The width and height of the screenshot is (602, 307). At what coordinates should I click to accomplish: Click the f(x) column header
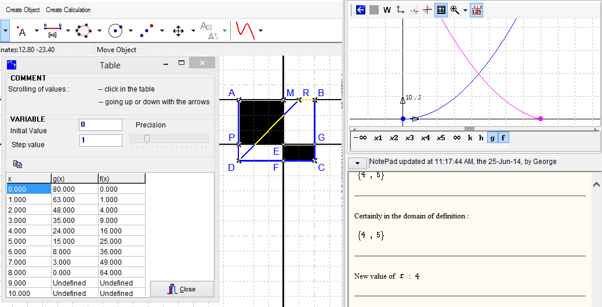click(122, 178)
